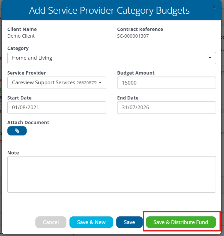Click the contract reference SC-000001307
This screenshot has width=224, height=236.
coord(133,36)
